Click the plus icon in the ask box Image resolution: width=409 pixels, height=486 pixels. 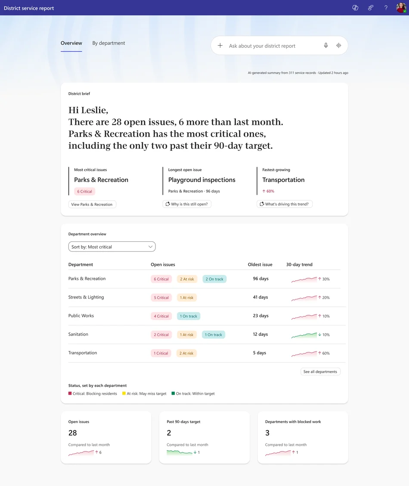[220, 46]
